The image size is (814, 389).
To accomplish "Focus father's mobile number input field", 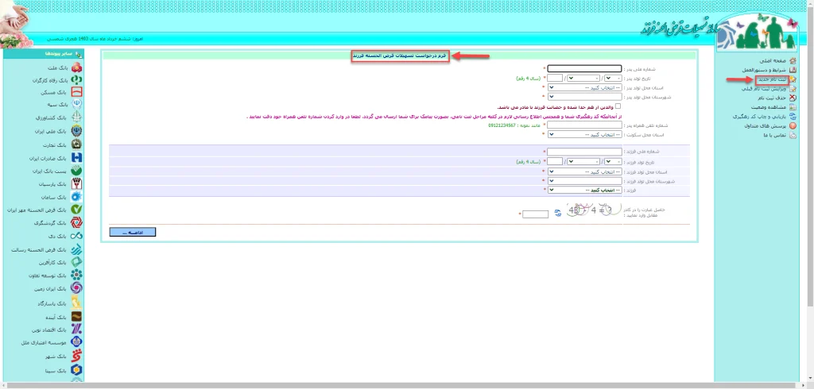I will click(584, 125).
